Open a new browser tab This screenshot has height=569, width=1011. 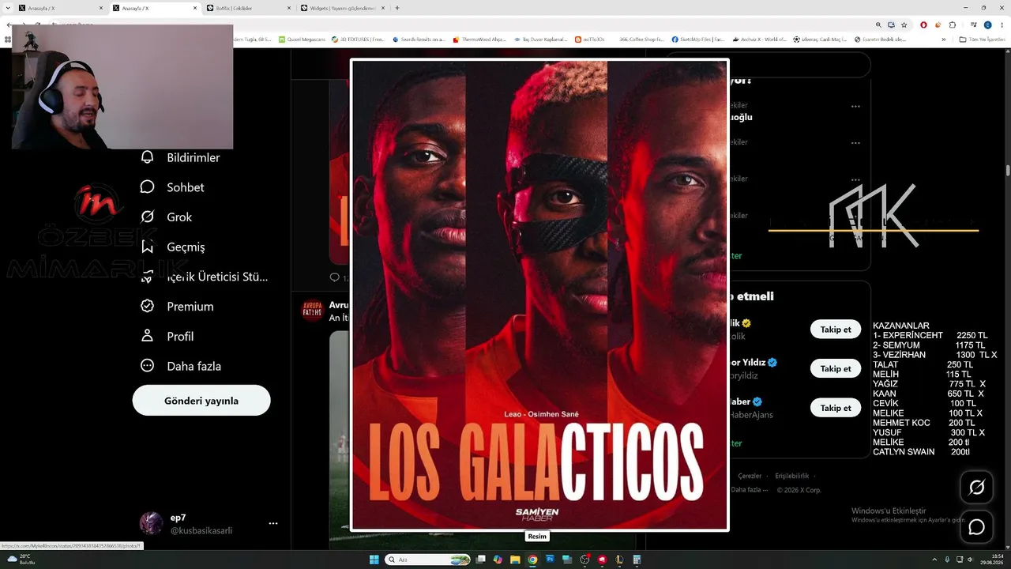(x=397, y=8)
